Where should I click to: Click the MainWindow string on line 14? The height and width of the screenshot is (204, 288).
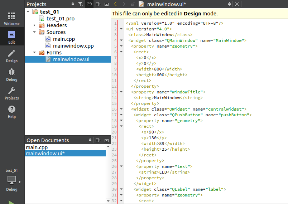point(167,98)
